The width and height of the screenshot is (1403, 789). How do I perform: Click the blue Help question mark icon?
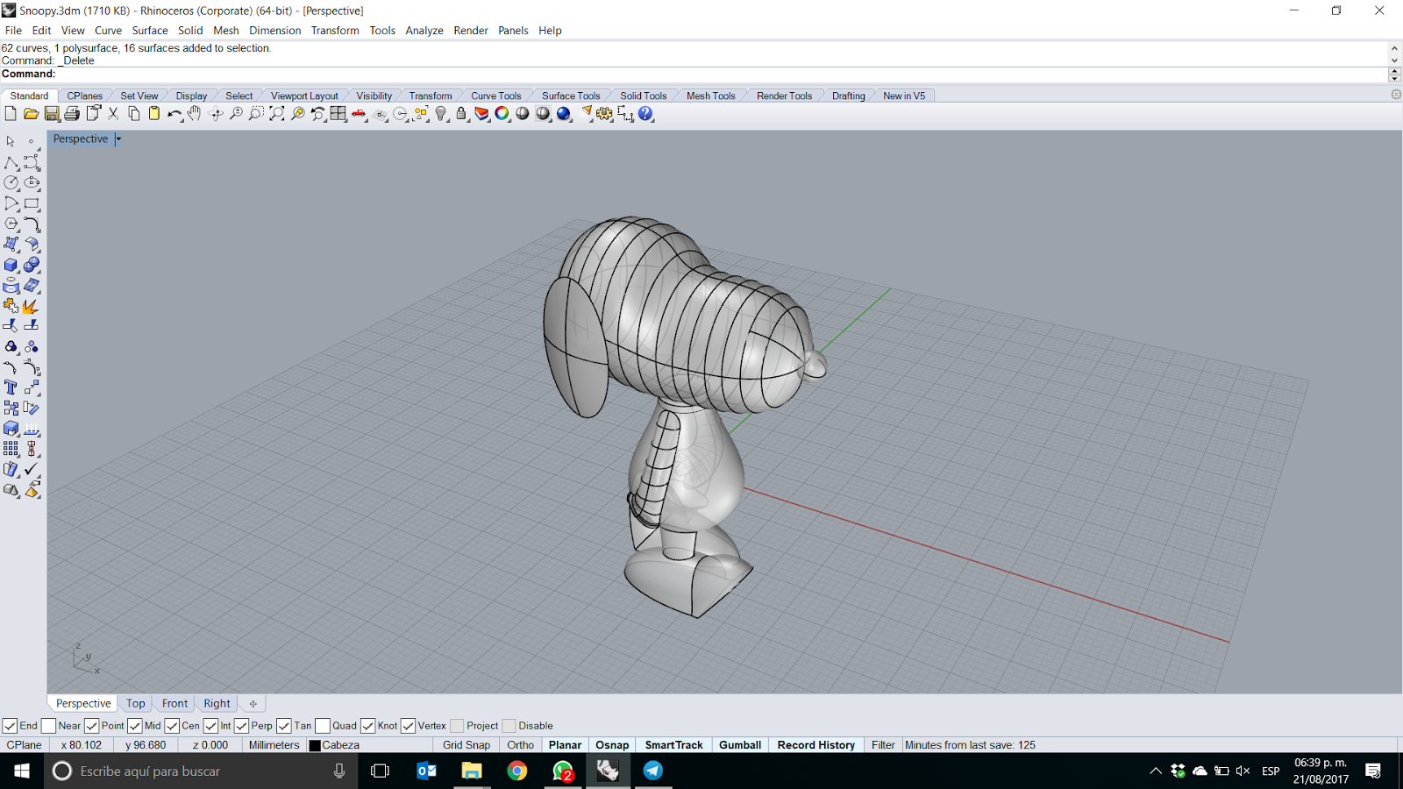point(646,114)
